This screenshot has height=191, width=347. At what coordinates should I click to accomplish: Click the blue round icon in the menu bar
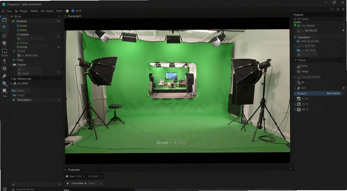pos(72,11)
